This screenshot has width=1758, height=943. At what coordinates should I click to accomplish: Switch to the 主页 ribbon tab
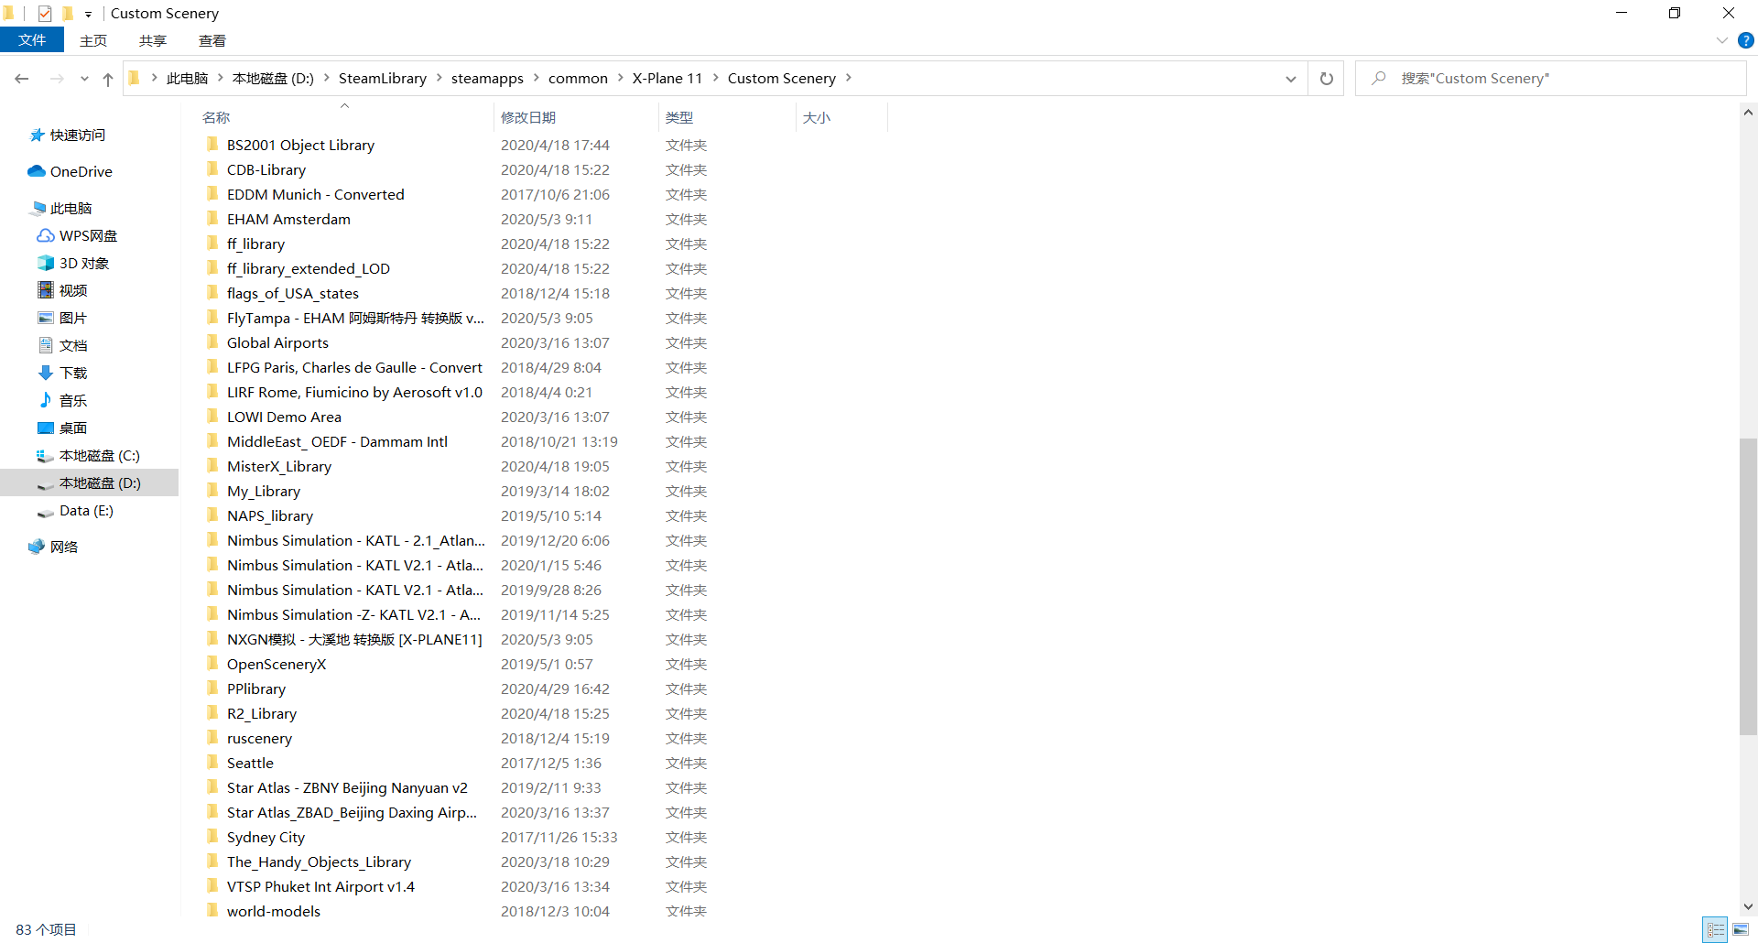coord(93,40)
